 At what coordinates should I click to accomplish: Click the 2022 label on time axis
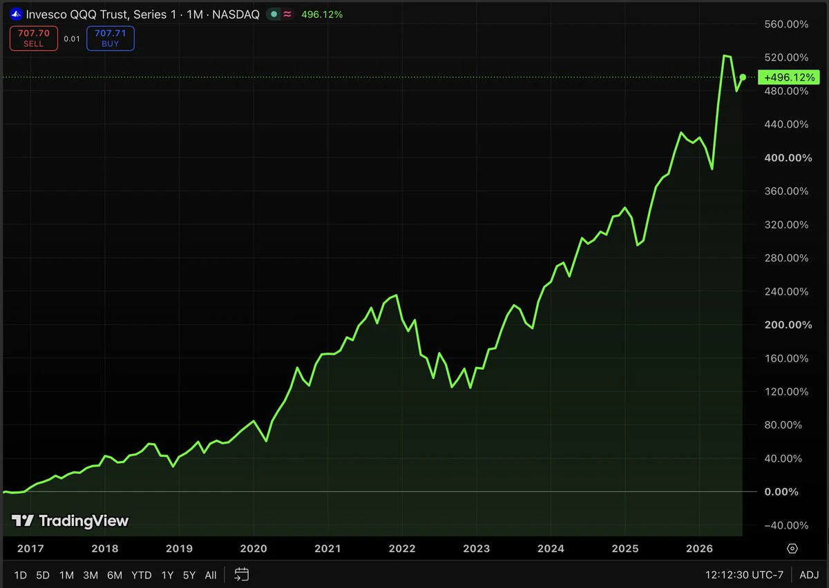tap(402, 549)
